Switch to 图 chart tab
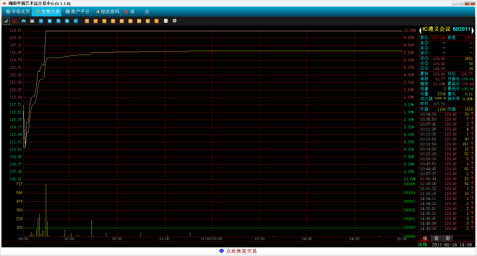The width and height of the screenshot is (477, 256). tap(448, 238)
